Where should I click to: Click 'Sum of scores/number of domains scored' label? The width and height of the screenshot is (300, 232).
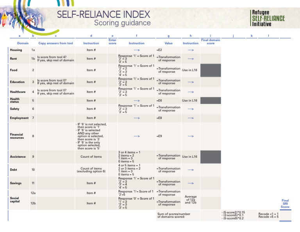(x=174, y=215)
